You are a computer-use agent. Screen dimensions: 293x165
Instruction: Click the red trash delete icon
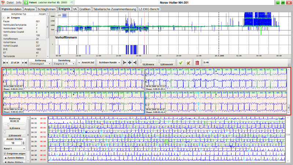[x=197, y=63]
